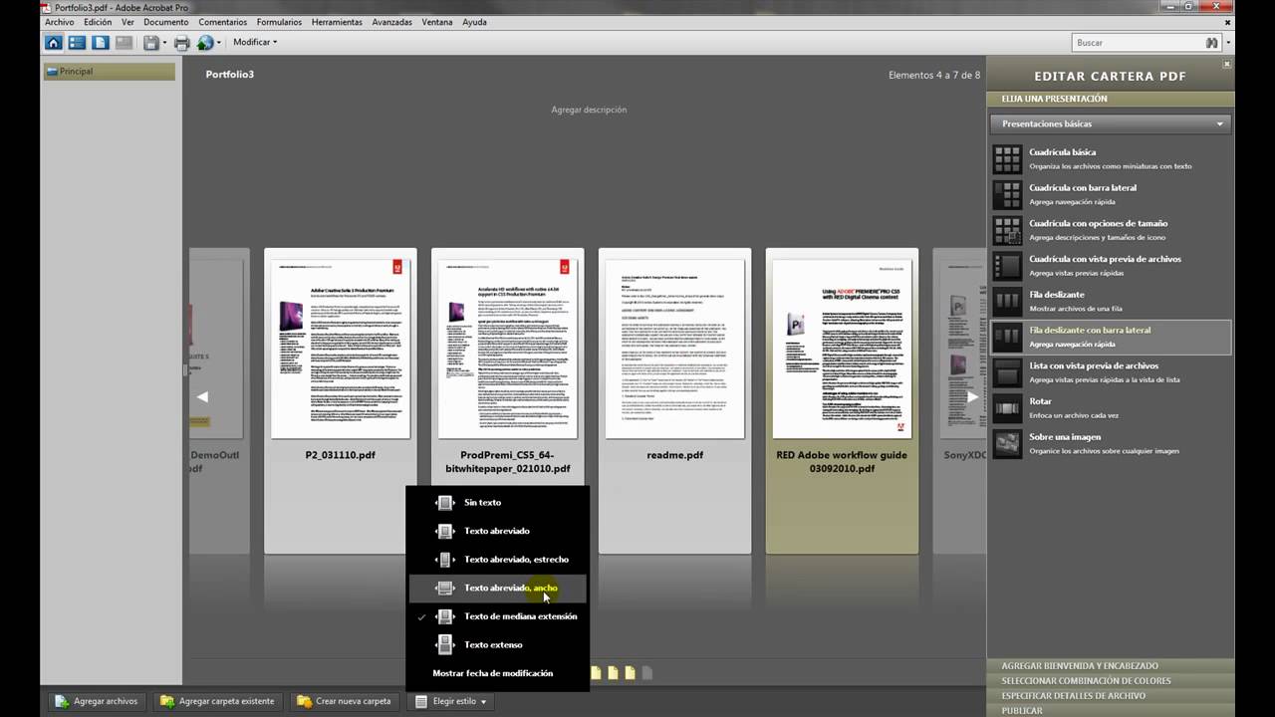Viewport: 1275px width, 717px height.
Task: Switch to file details list view icon
Action: pyautogui.click(x=77, y=43)
